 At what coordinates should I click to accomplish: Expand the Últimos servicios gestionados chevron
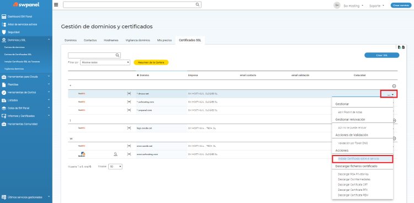[49, 197]
